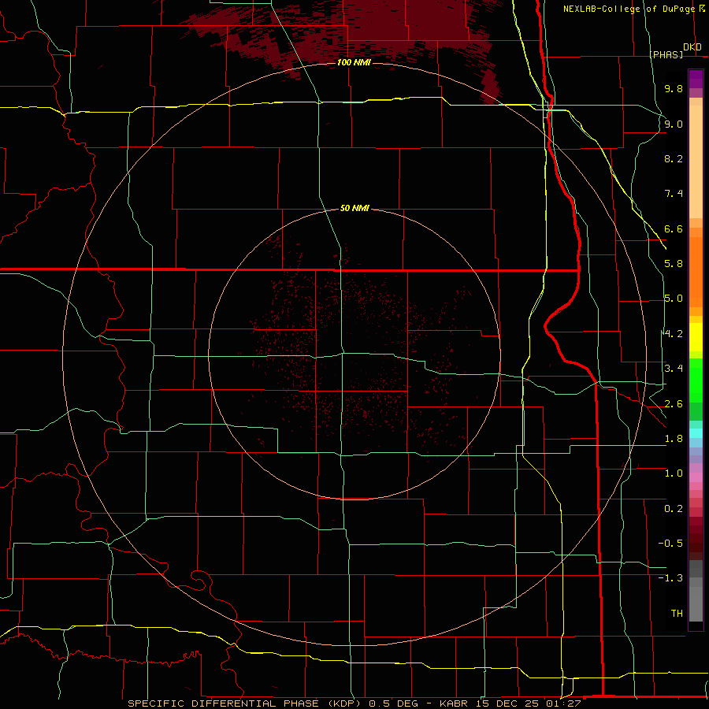
Task: Pick the gray segment of the color bar
Action: pos(696,604)
